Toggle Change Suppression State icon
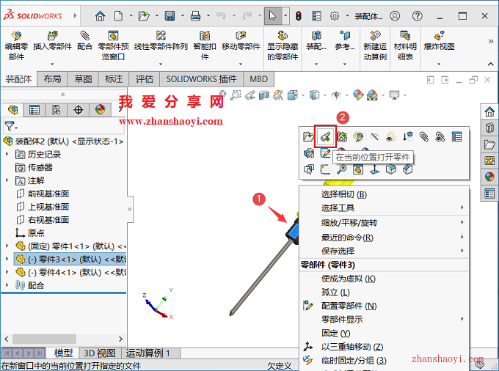499x371 pixels. (x=408, y=136)
